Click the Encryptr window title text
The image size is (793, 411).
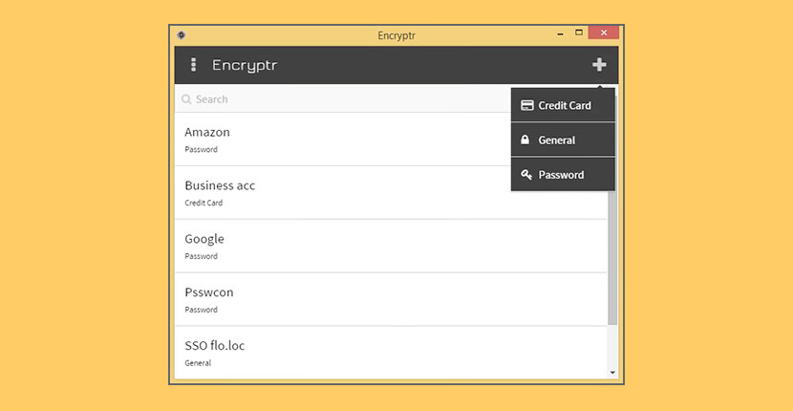396,36
